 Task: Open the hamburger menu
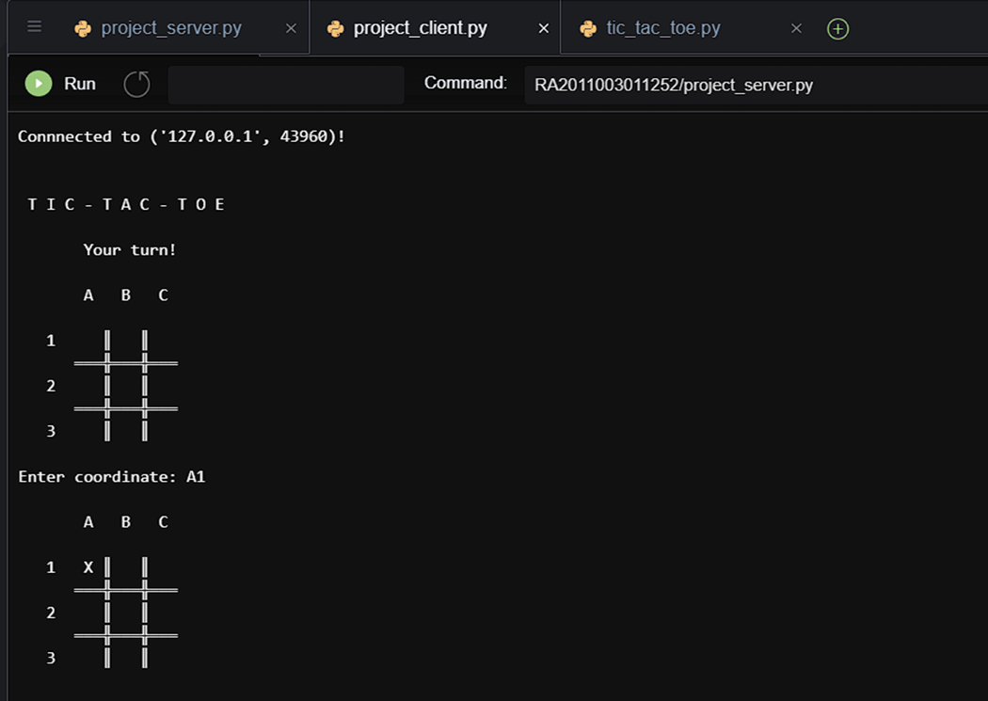click(x=34, y=26)
